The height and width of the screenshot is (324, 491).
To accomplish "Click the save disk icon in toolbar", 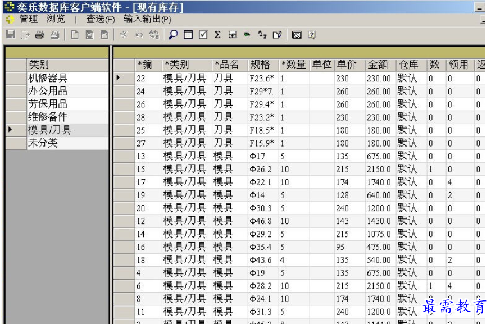I will (x=10, y=35).
